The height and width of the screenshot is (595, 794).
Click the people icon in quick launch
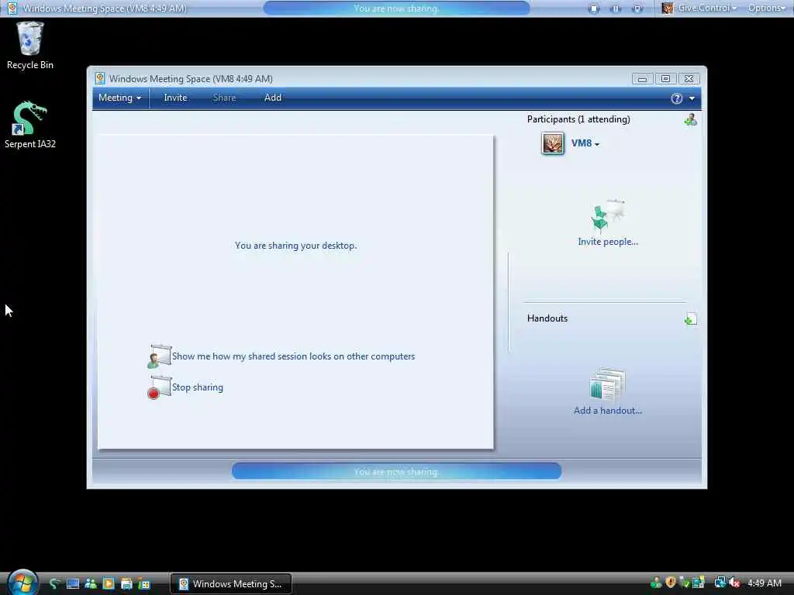pyautogui.click(x=91, y=584)
